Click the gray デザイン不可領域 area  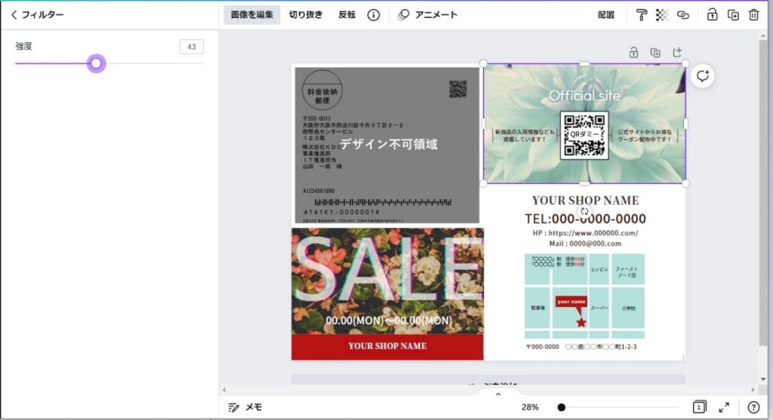387,146
